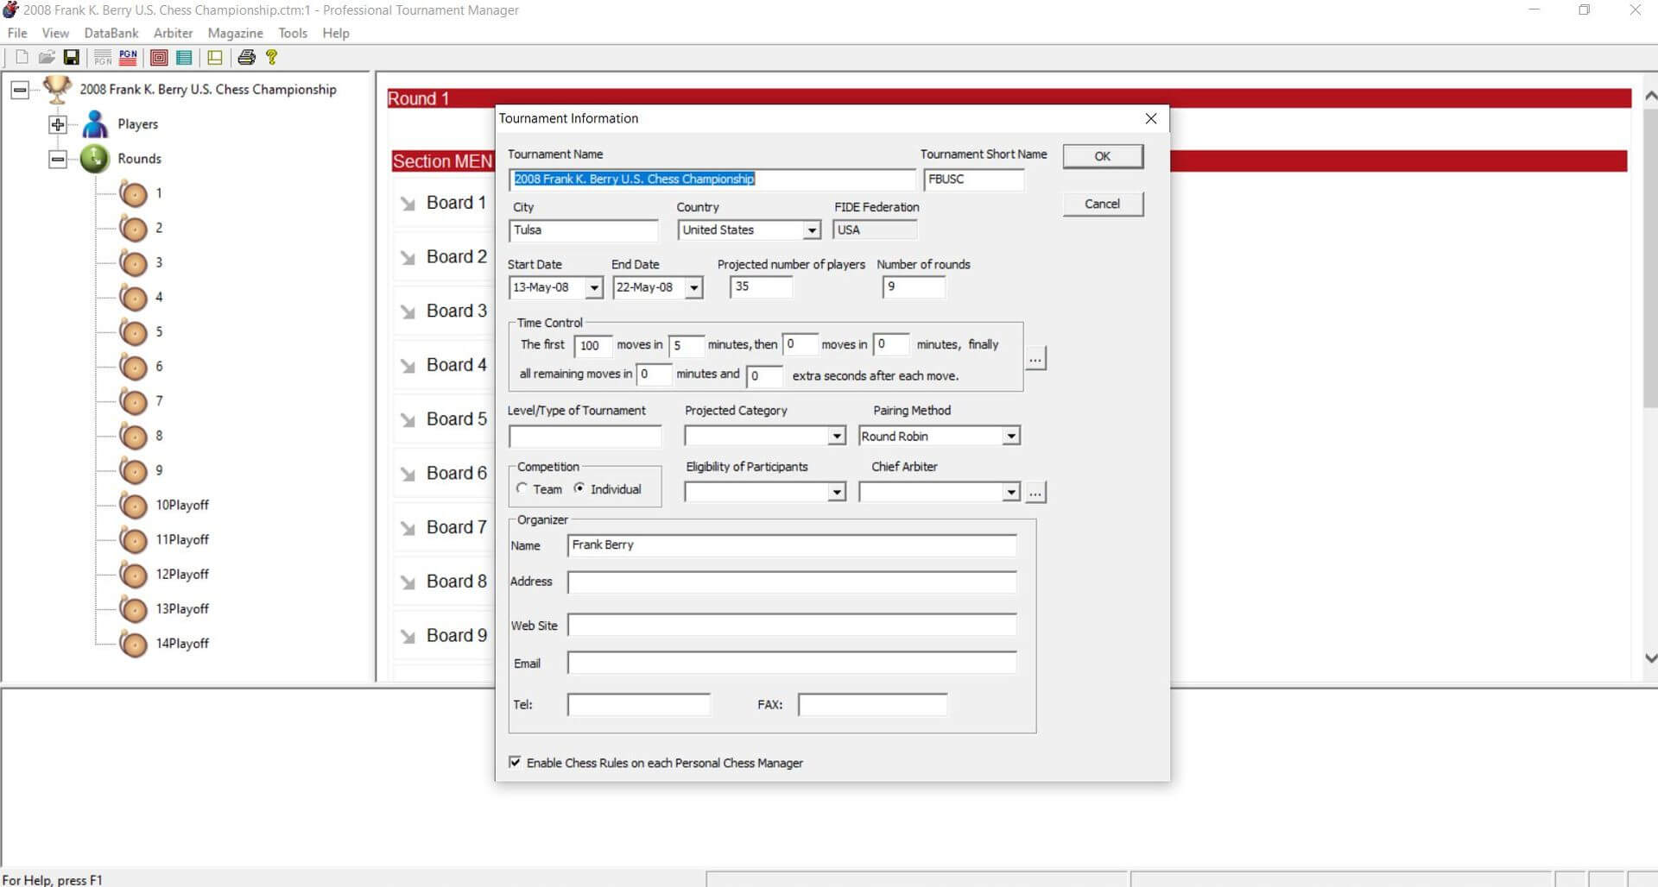Click the Number of rounds field
1658x887 pixels.
click(x=914, y=287)
